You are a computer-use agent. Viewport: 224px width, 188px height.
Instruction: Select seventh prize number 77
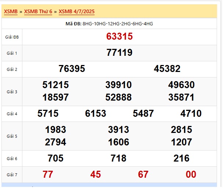(x=48, y=174)
